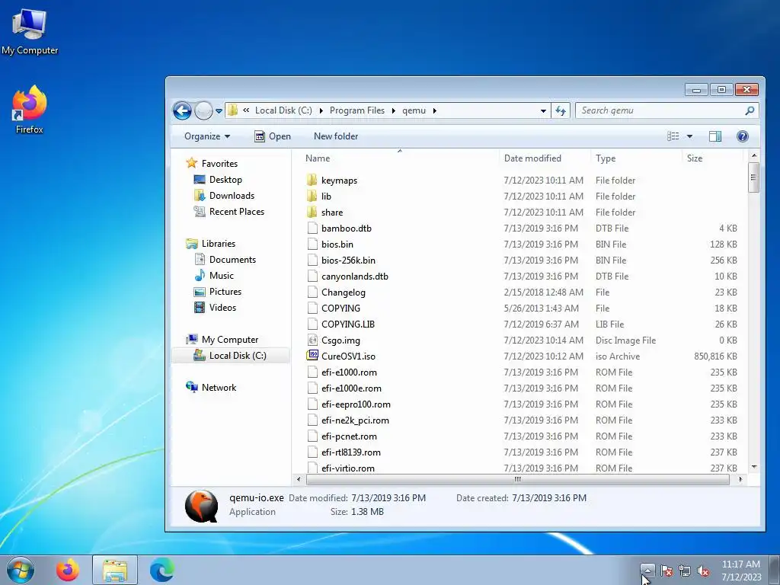Select the COPYING.LIB file
780x585 pixels.
click(x=347, y=324)
